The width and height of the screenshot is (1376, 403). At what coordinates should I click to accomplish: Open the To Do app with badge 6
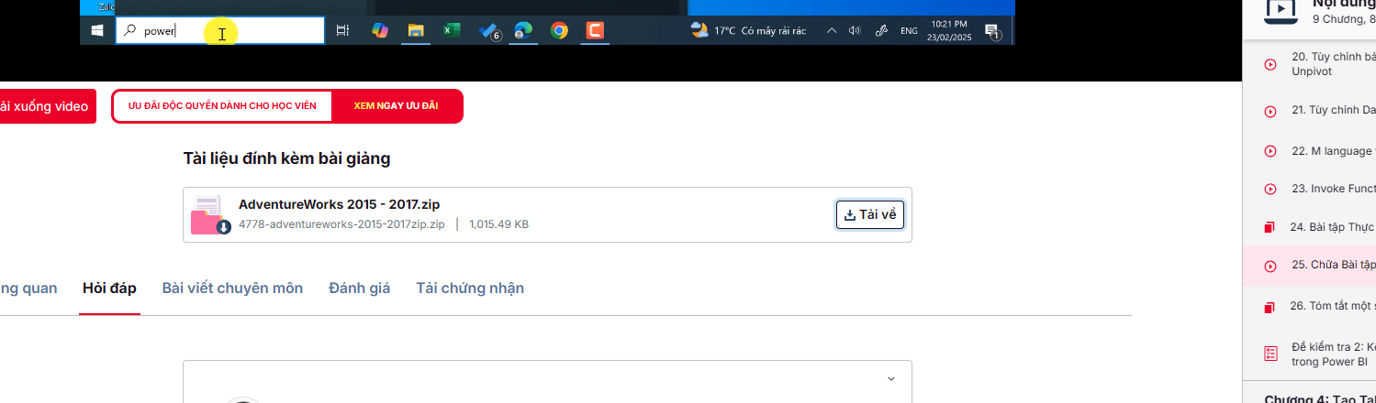[488, 31]
